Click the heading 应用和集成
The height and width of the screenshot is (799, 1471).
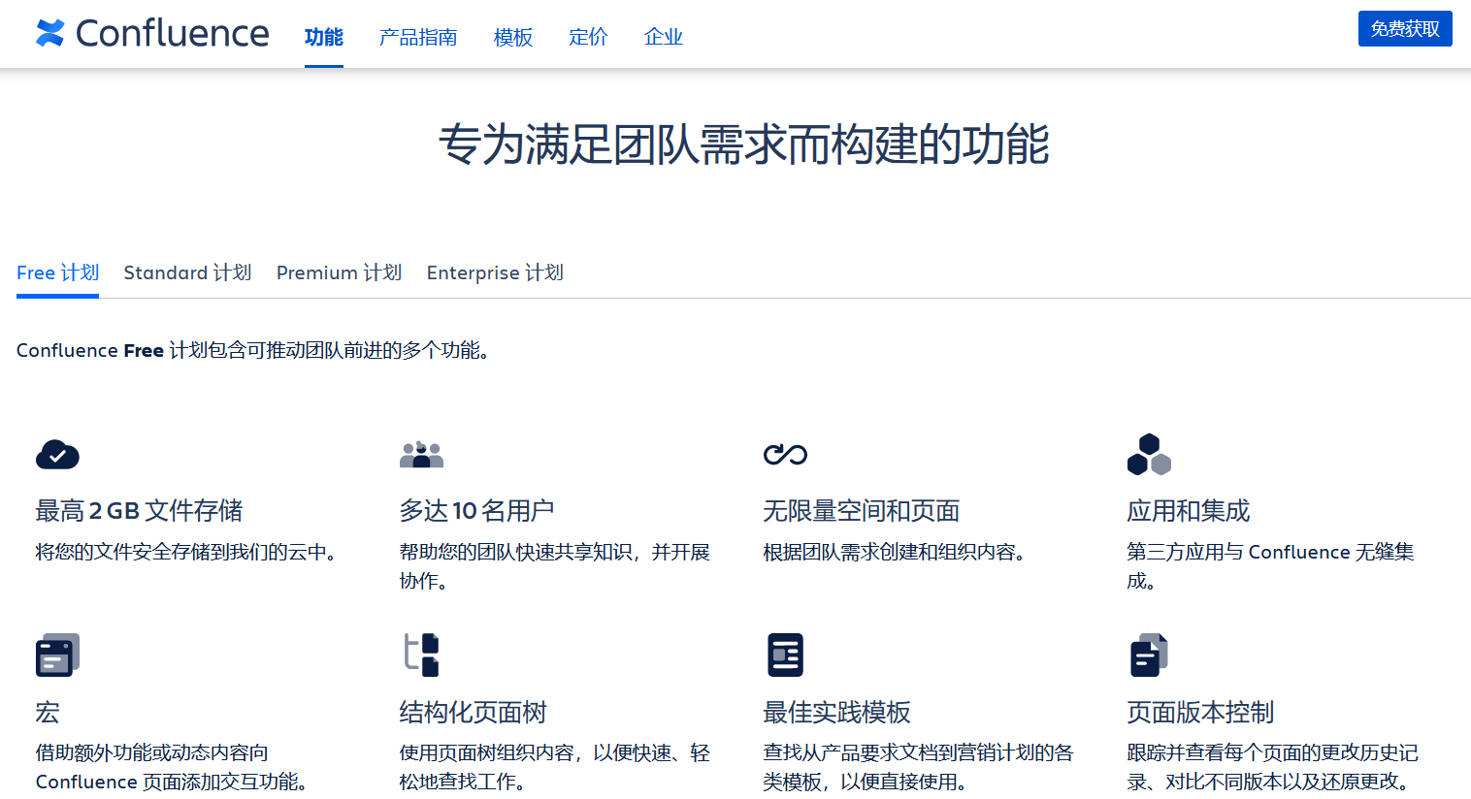1189,510
